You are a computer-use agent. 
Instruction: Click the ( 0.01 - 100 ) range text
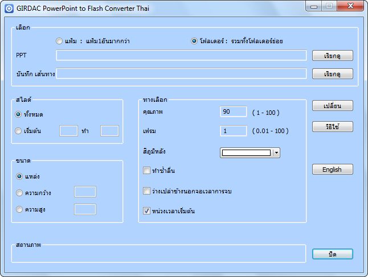tap(271, 131)
